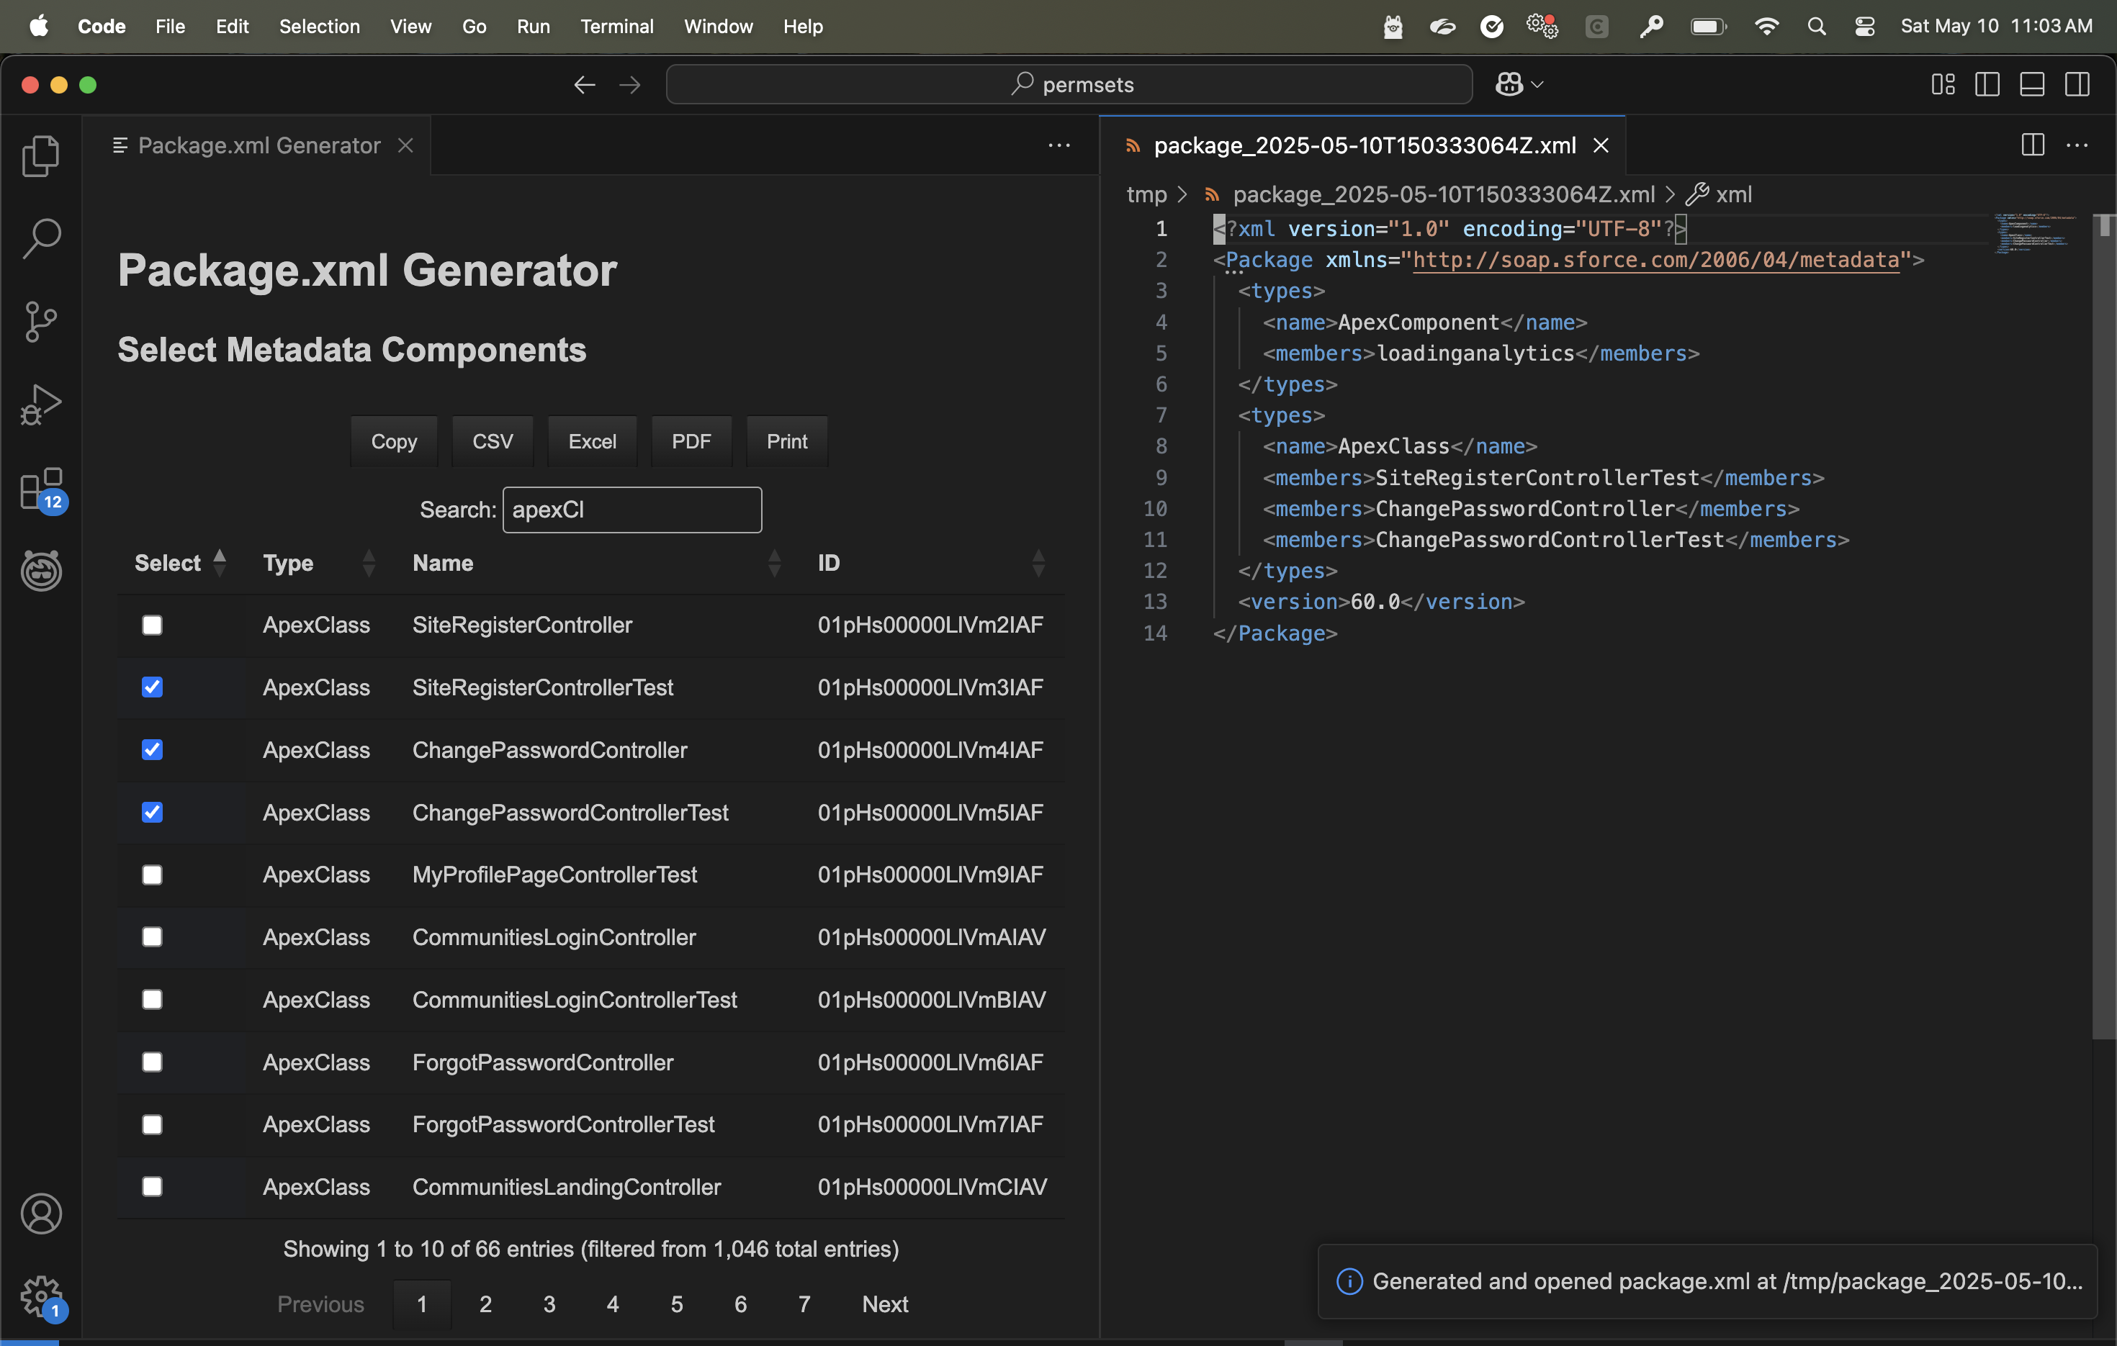Image resolution: width=2117 pixels, height=1346 pixels.
Task: Toggle secondary side bar icon
Action: click(x=2077, y=84)
